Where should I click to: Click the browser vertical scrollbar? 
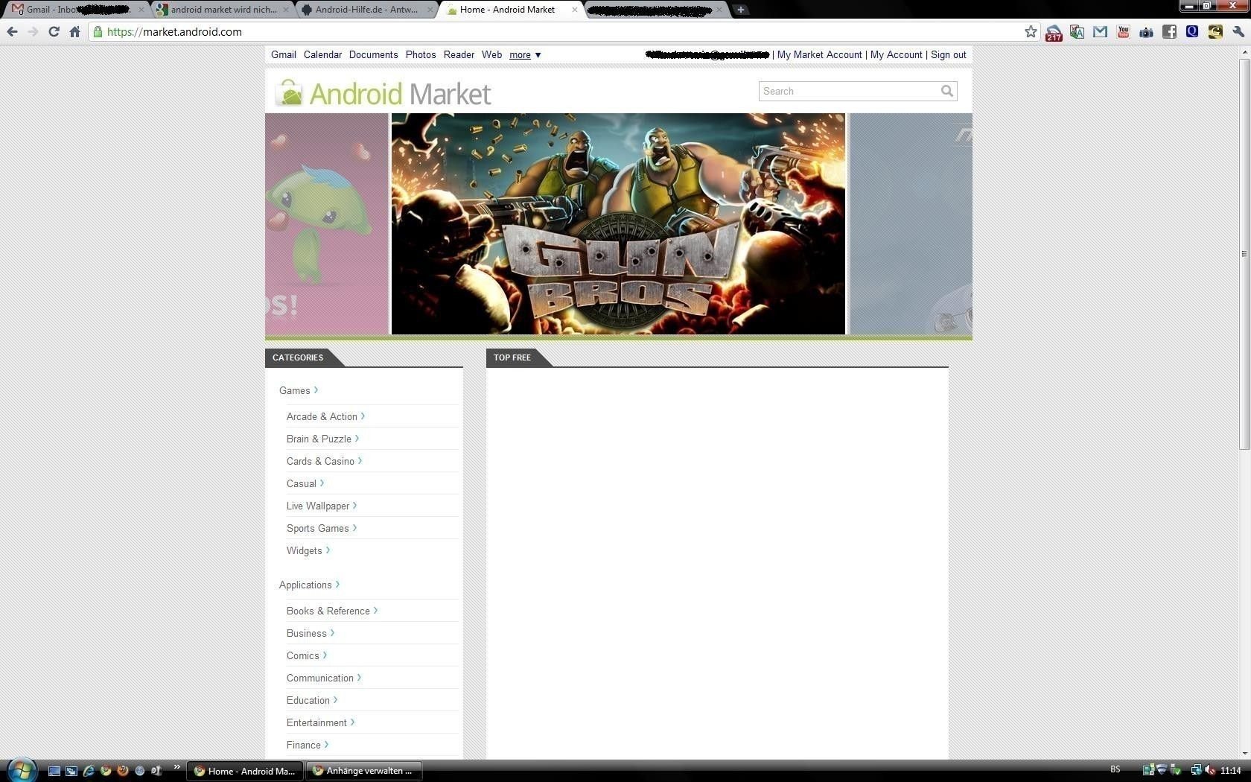1244,253
